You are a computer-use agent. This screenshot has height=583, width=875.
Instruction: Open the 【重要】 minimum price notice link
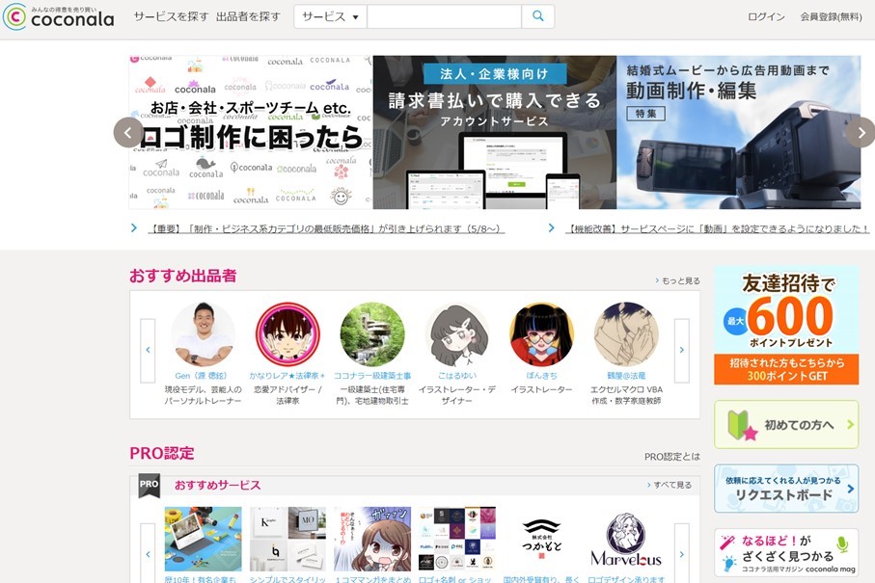[x=326, y=228]
